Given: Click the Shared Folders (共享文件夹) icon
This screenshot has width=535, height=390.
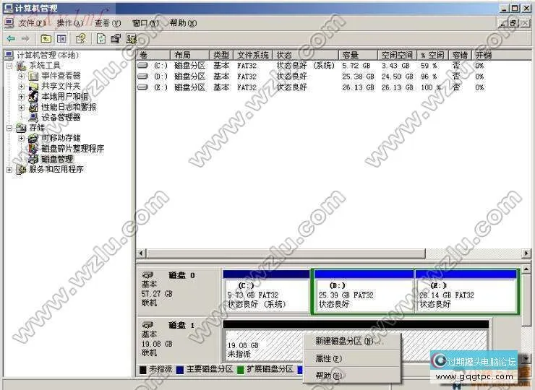Looking at the screenshot, I should tap(33, 86).
